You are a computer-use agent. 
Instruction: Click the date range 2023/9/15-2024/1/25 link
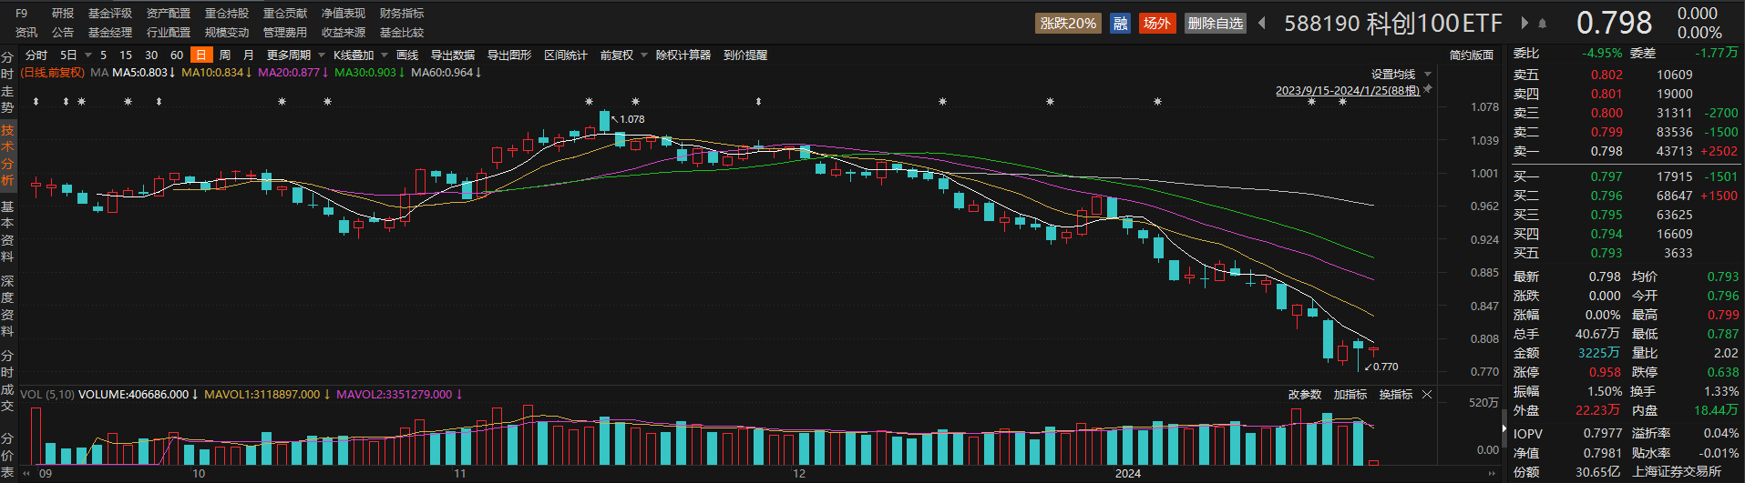1347,90
